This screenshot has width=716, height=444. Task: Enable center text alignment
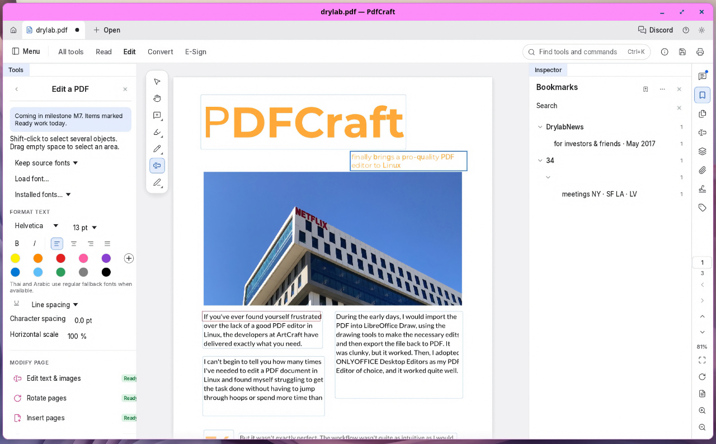pos(73,244)
